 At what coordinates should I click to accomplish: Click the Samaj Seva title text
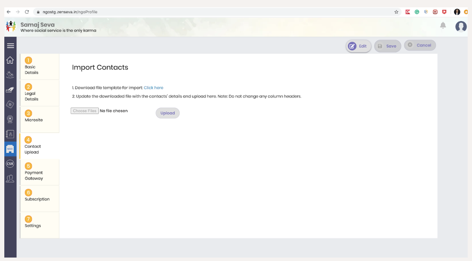tap(38, 25)
